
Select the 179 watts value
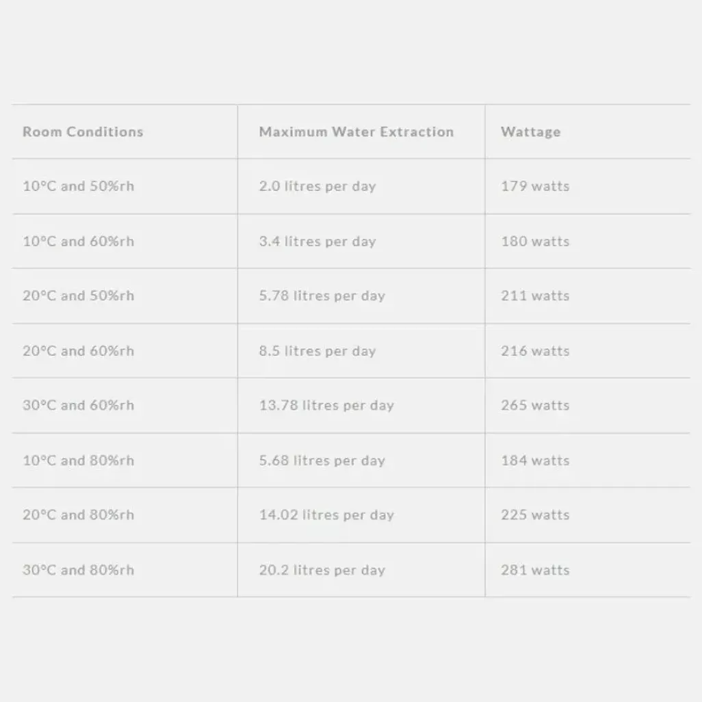click(x=535, y=186)
